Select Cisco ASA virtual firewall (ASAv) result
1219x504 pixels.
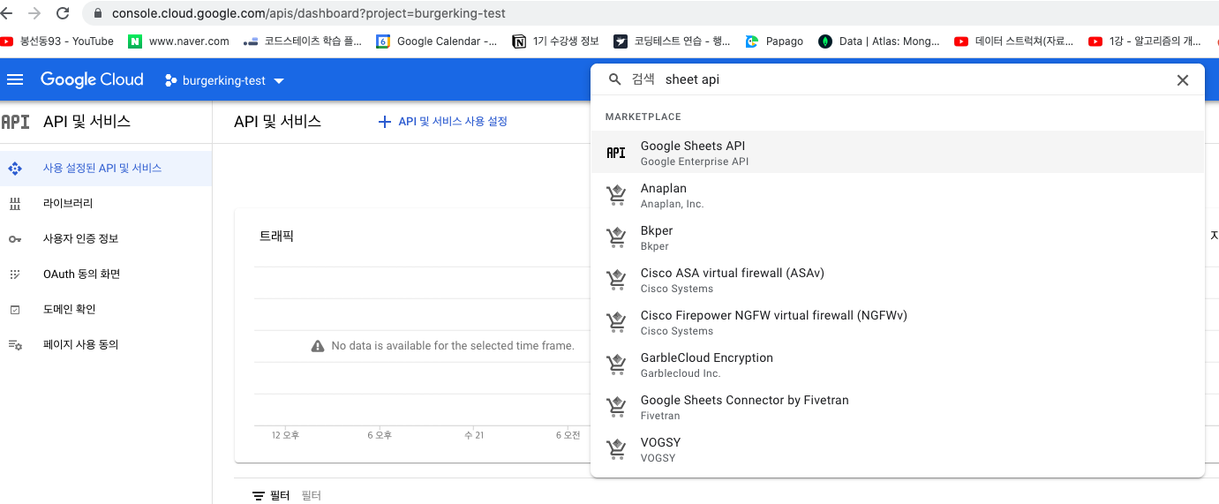pos(897,280)
